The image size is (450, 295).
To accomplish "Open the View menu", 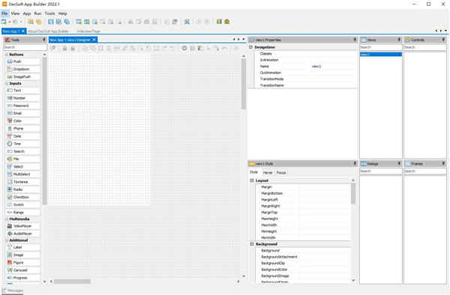I will click(x=15, y=13).
